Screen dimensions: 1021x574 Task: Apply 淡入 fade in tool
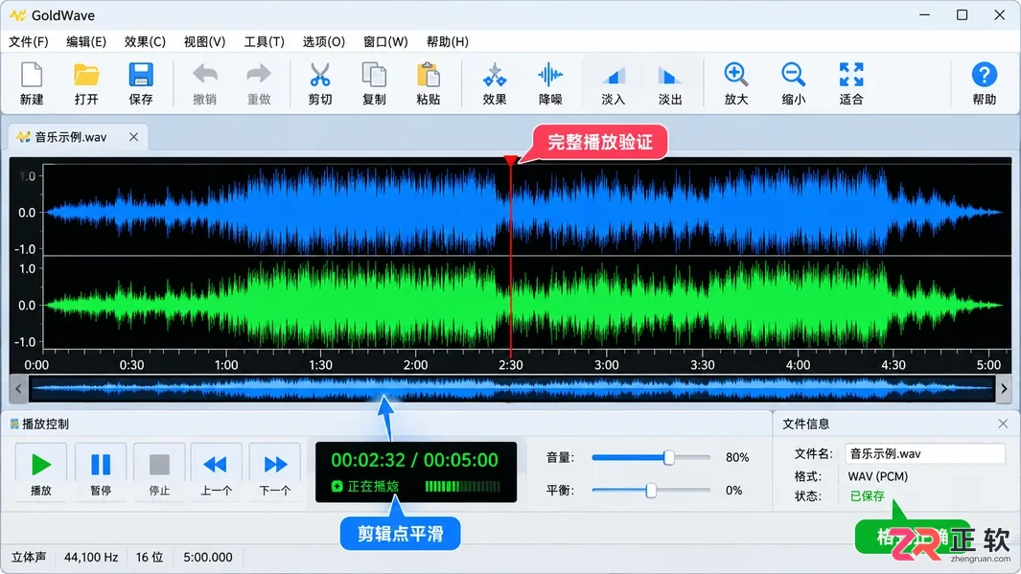613,82
